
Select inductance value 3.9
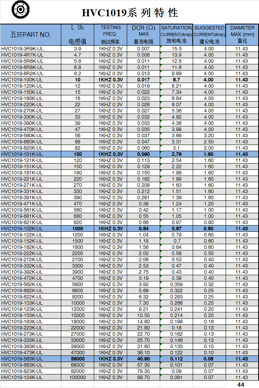(x=78, y=49)
